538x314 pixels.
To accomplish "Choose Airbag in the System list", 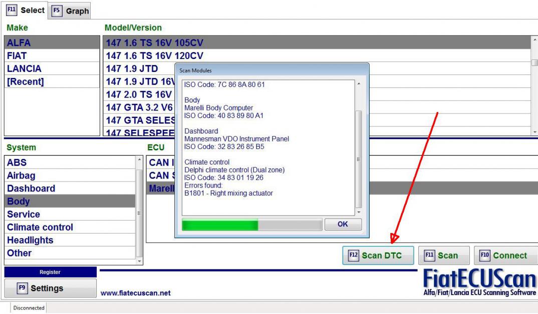I will (x=70, y=175).
